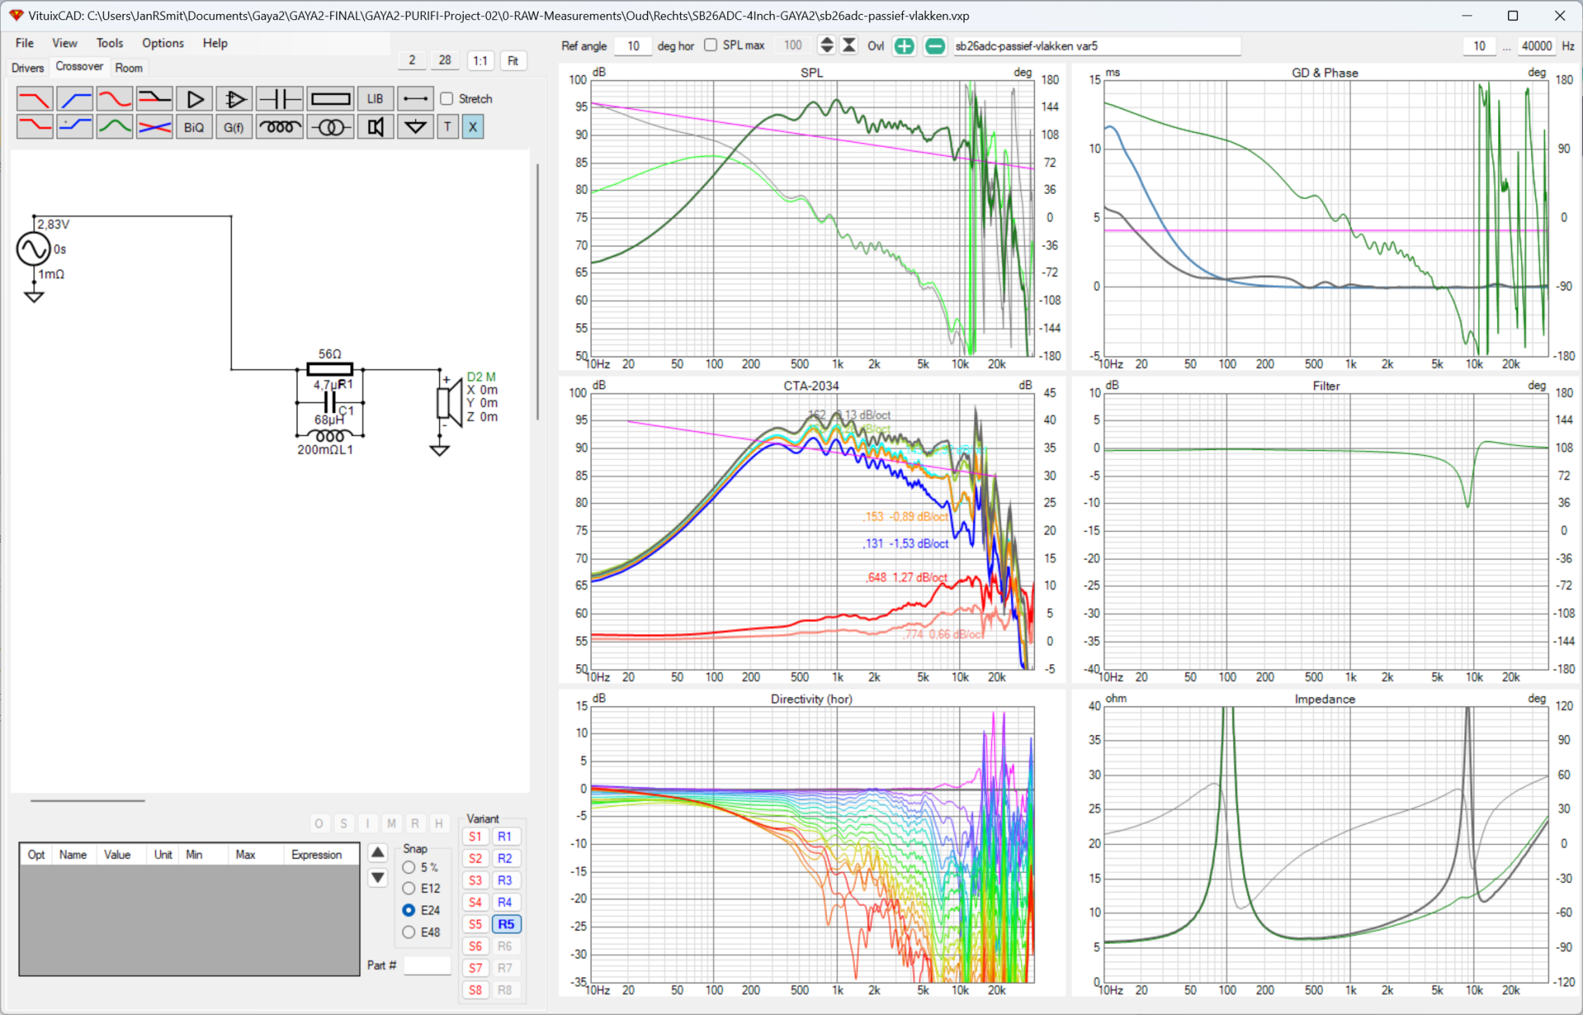Add a ground symbol component
The width and height of the screenshot is (1583, 1015).
416,127
